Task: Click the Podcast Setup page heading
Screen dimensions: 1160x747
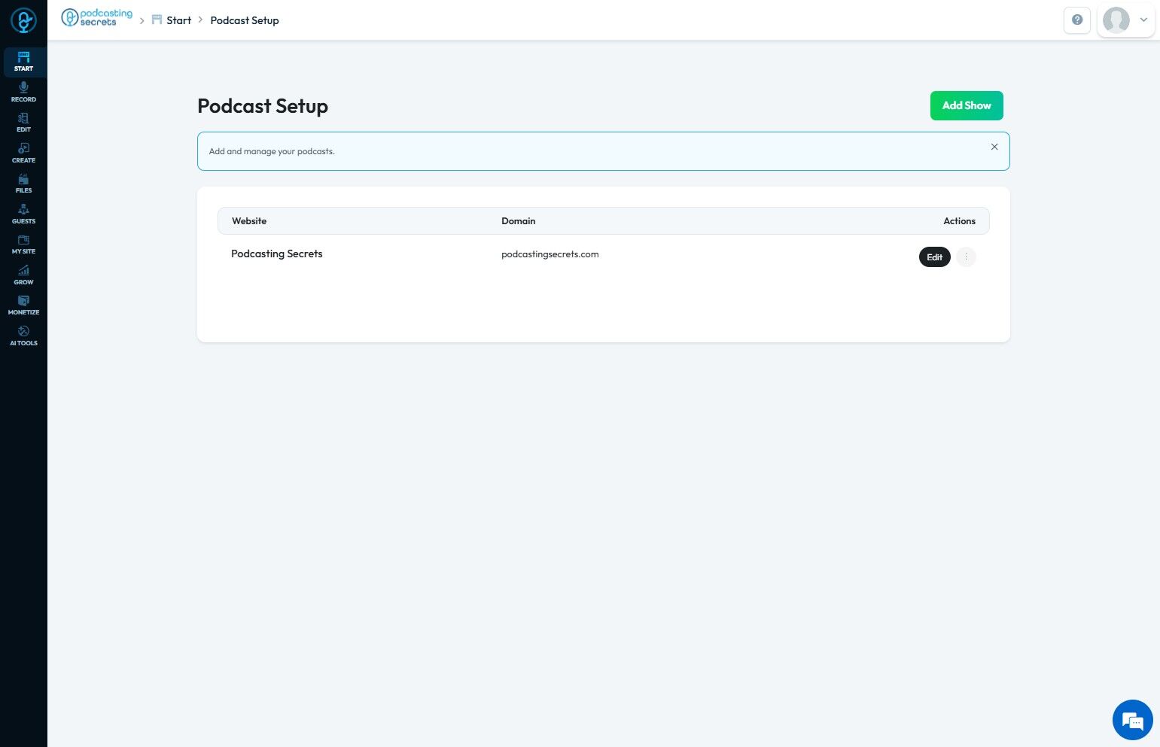Action: pos(263,106)
